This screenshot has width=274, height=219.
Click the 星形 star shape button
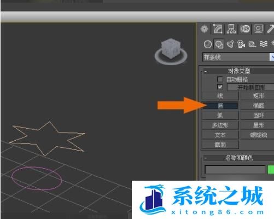point(258,125)
